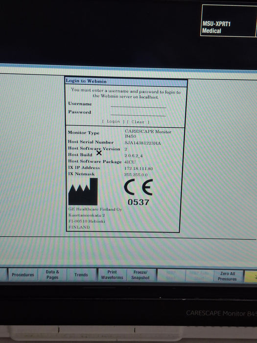The height and width of the screenshot is (343, 257).
Task: Click the 0537 notified body number
Action: click(139, 202)
